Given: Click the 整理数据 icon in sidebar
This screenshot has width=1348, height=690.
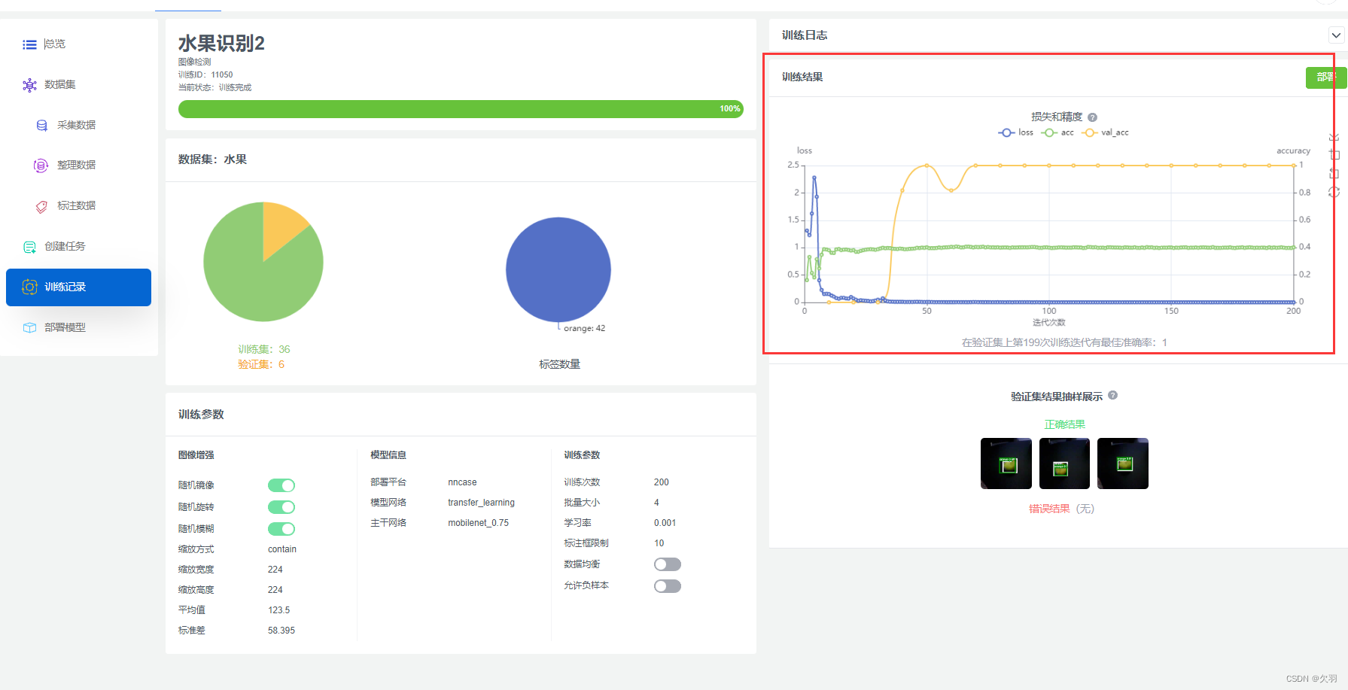Looking at the screenshot, I should coord(41,166).
